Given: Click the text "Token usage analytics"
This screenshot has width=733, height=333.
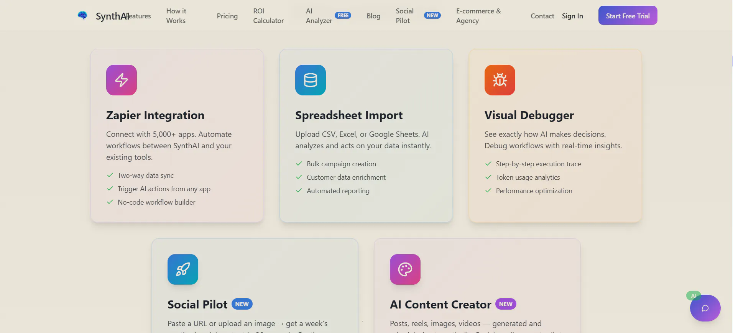Looking at the screenshot, I should pyautogui.click(x=528, y=177).
